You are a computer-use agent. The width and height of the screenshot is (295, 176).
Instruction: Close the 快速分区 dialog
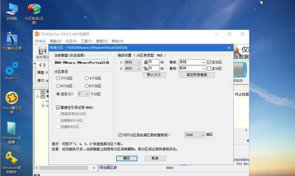coord(229,48)
